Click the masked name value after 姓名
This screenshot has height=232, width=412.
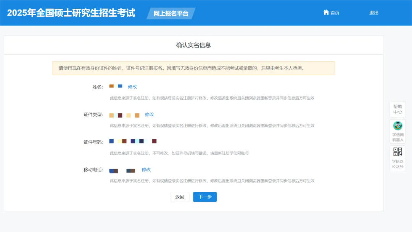click(x=116, y=86)
